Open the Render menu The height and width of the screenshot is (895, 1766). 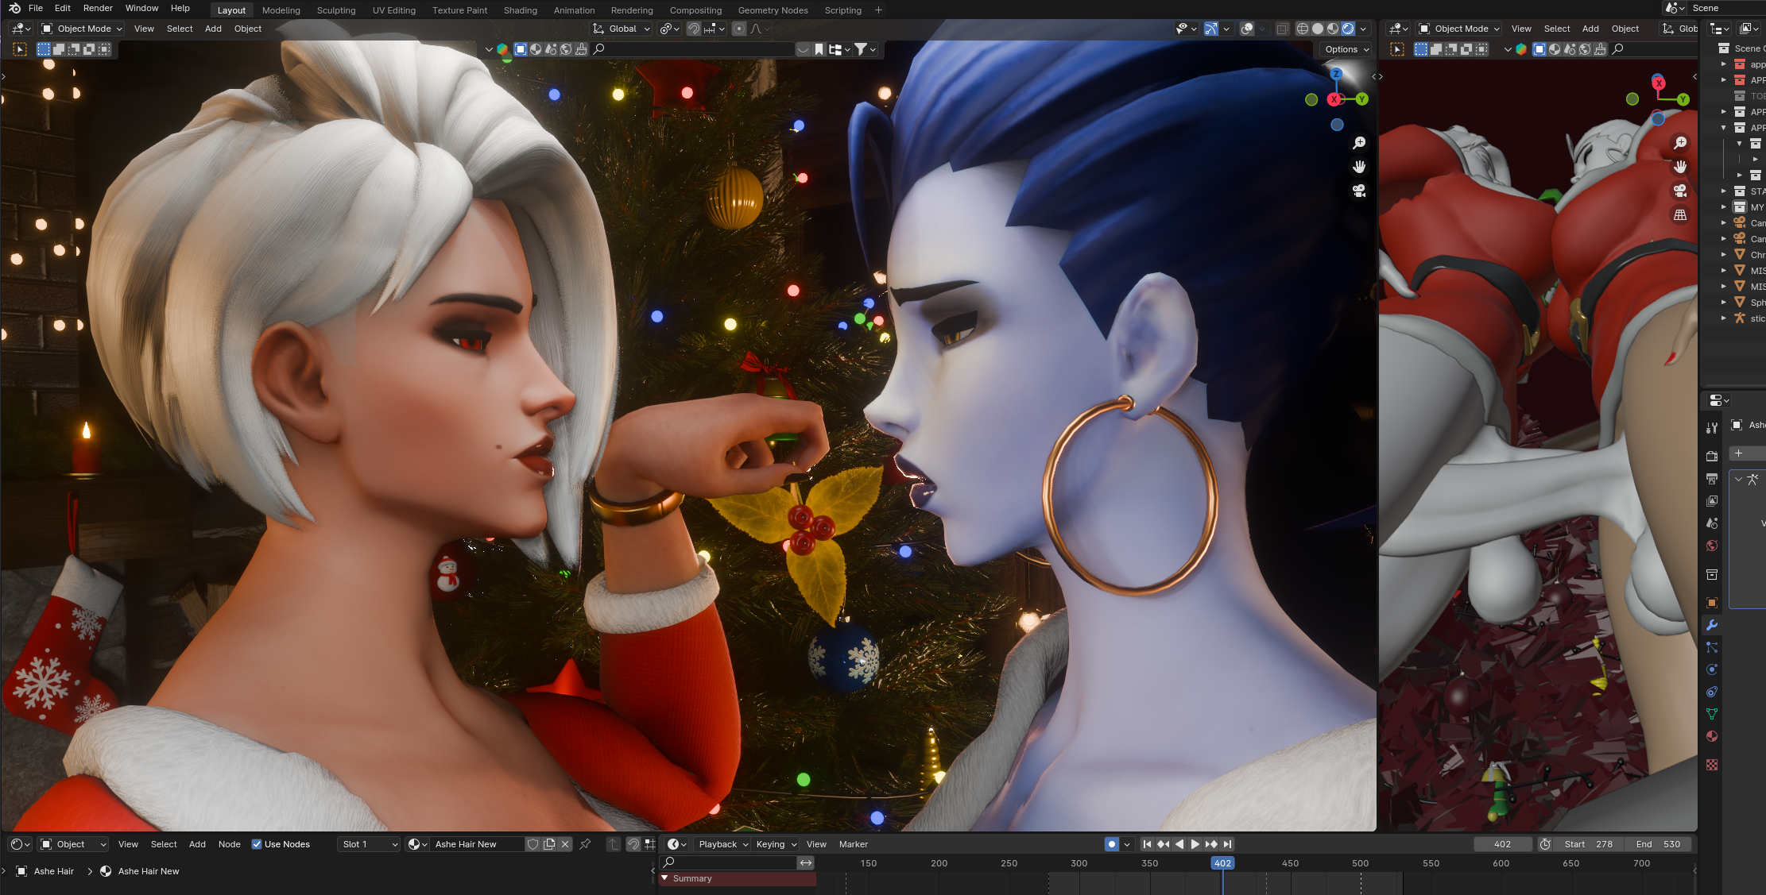coord(98,8)
